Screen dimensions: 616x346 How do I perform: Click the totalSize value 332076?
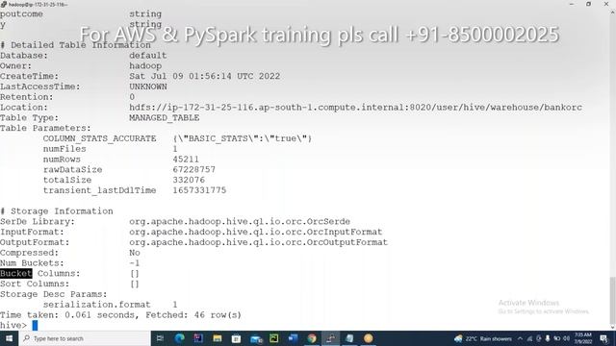pyautogui.click(x=189, y=180)
